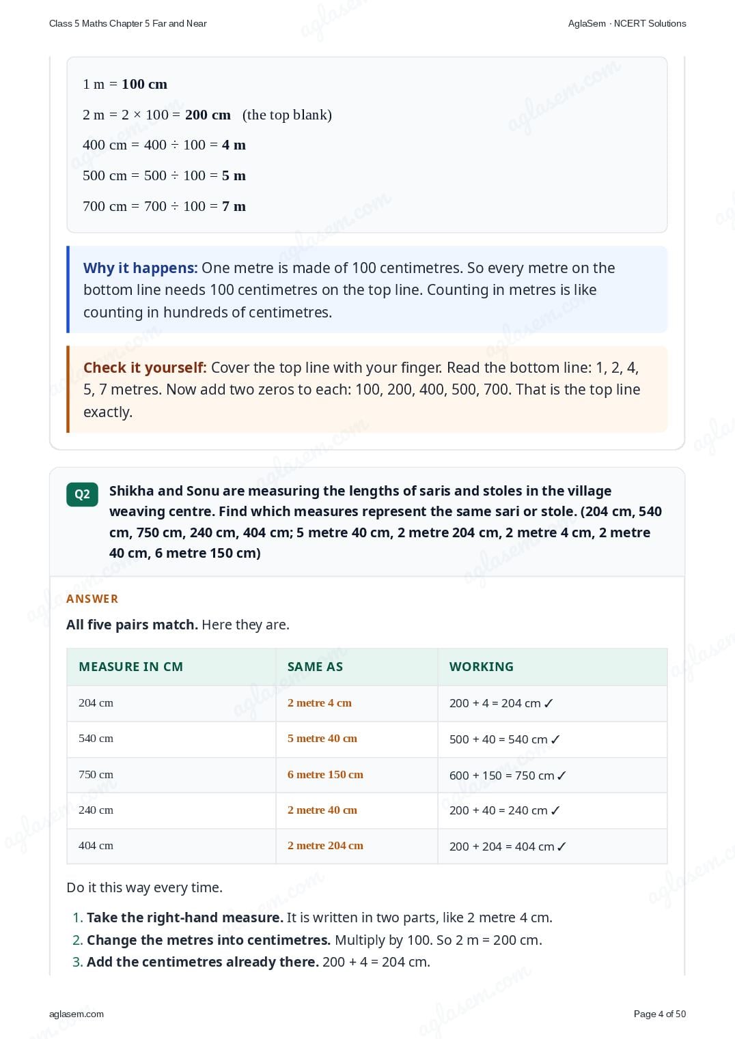Click the 'Check it yourself' heading
735x1039 pixels.
145,368
